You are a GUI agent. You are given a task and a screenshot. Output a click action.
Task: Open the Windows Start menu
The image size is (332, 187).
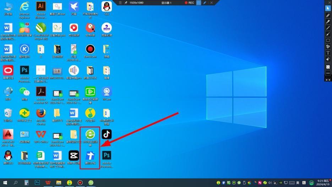click(x=5, y=182)
